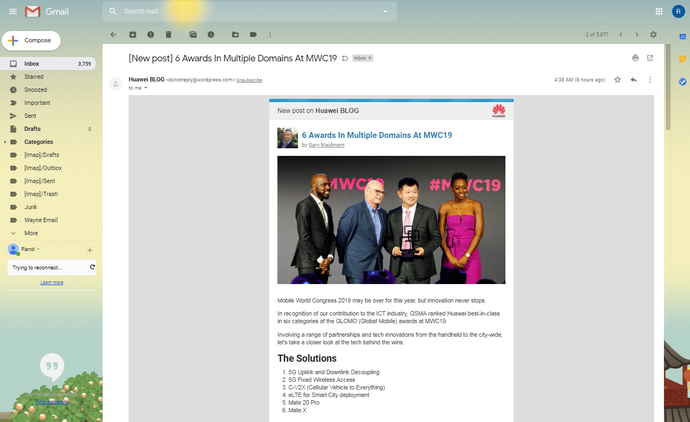Snooze this email with the clock icon
The height and width of the screenshot is (422, 690).
click(211, 34)
